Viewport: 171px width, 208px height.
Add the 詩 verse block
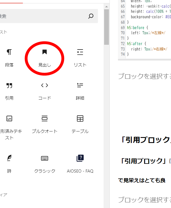click(x=9, y=163)
